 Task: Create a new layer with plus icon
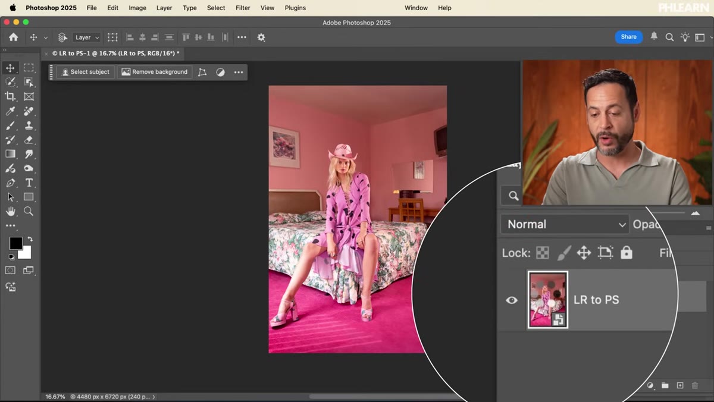click(679, 385)
